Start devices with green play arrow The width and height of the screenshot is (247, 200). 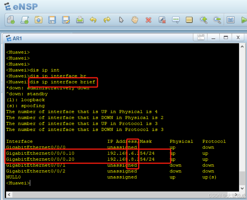pos(244,20)
